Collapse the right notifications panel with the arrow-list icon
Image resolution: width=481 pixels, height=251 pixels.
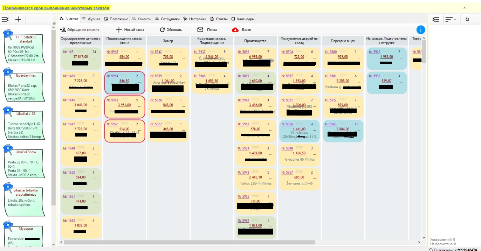pyautogui.click(x=436, y=19)
